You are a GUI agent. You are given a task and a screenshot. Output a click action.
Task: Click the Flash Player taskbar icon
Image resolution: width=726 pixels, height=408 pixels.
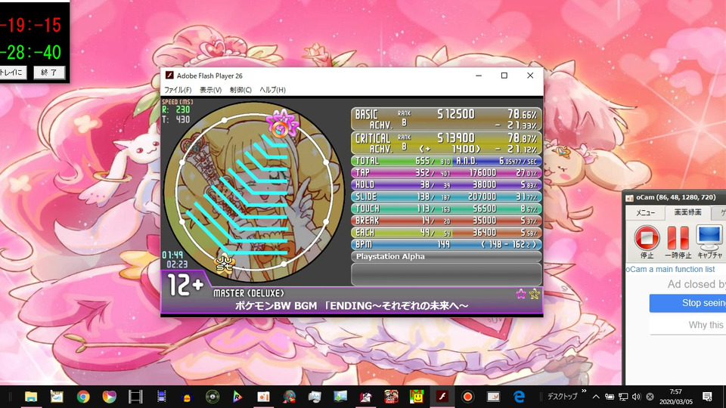[x=442, y=397]
